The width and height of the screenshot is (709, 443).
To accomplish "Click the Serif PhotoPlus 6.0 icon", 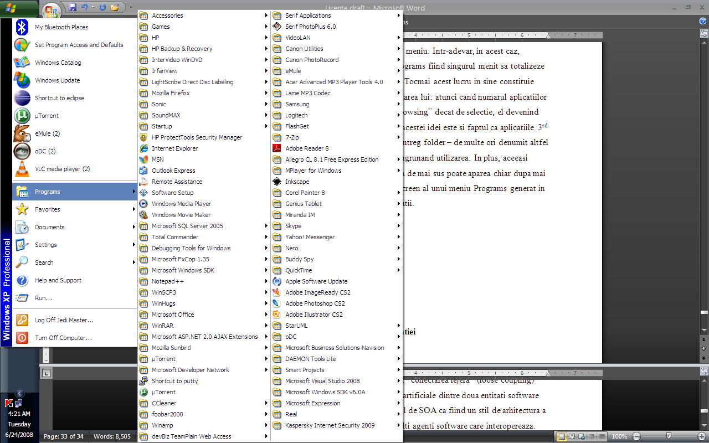I will point(277,27).
